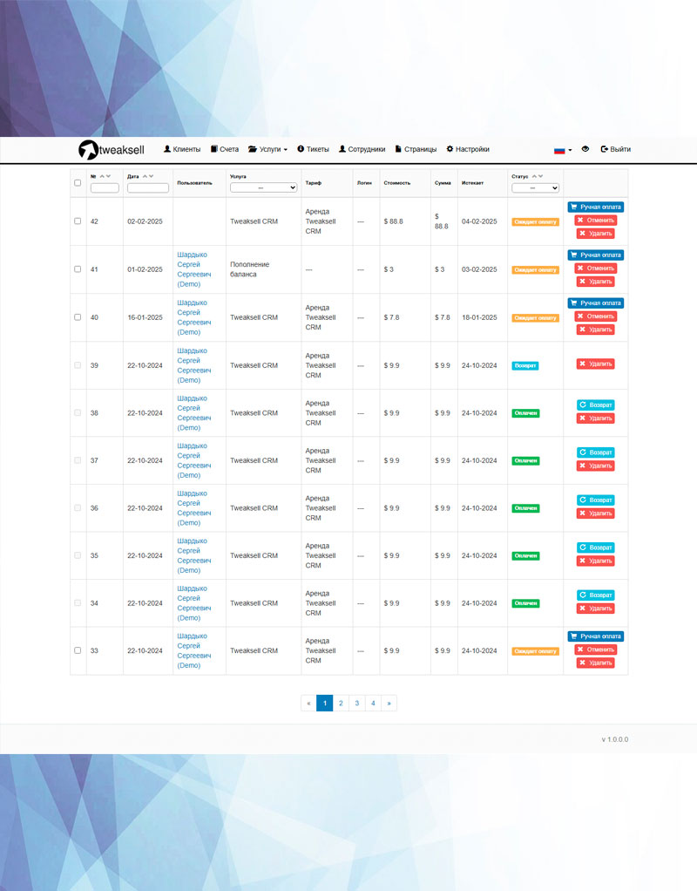Toggle the select-all checkbox in the header

[x=78, y=182]
